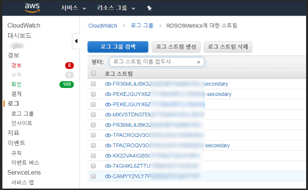This screenshot has width=308, height=190.
Task: Open the 리소스 그룹 dropdown menu
Action: [x=116, y=8]
